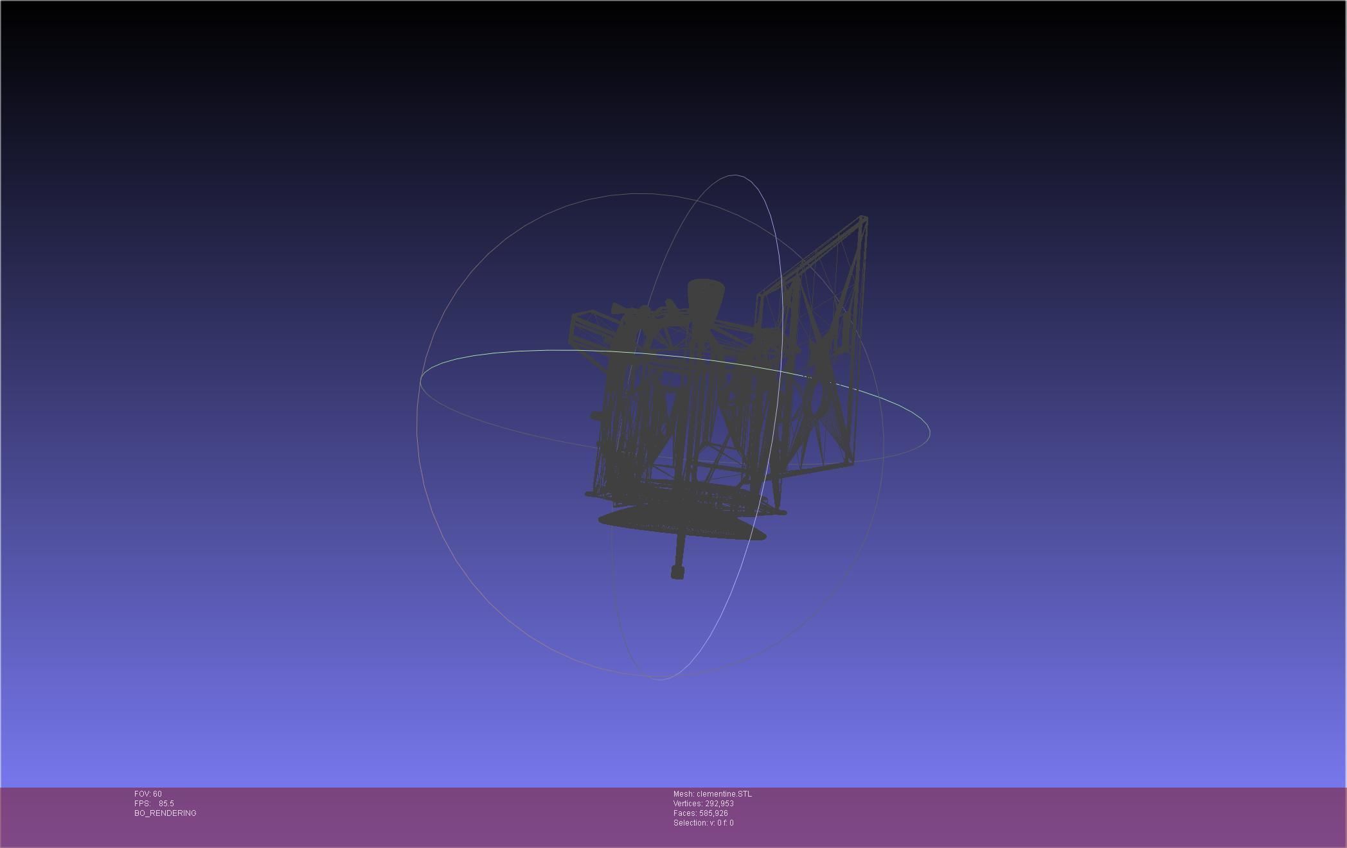Click the FOV: 60 readout

coord(148,794)
